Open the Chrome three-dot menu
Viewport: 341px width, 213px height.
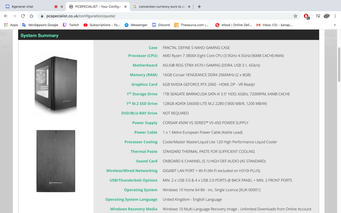(335, 16)
